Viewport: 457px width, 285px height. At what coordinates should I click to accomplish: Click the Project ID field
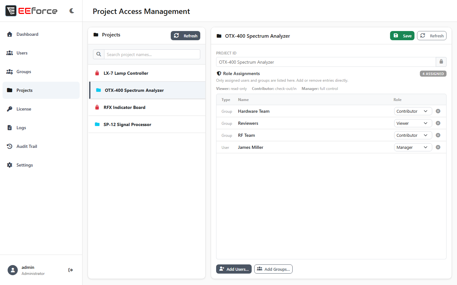pyautogui.click(x=326, y=62)
